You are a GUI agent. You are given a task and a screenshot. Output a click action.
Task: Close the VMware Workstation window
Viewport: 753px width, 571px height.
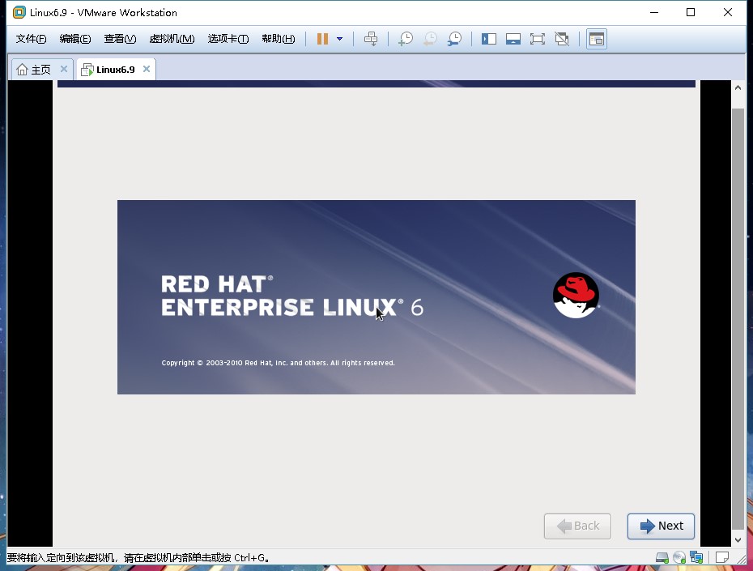click(728, 12)
